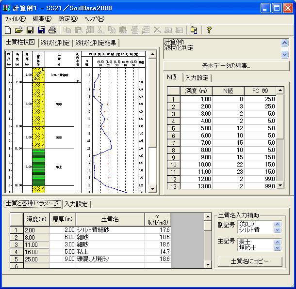The width and height of the screenshot is (296, 289).
Task: Click 副記号 list up arrow
Action: [x=277, y=224]
